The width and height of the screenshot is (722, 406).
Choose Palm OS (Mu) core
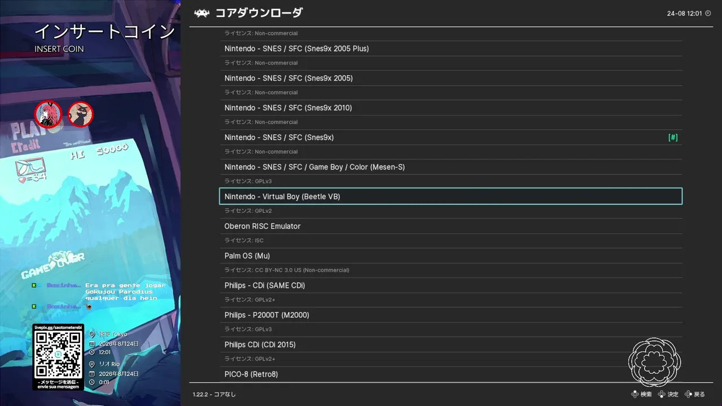pyautogui.click(x=451, y=256)
